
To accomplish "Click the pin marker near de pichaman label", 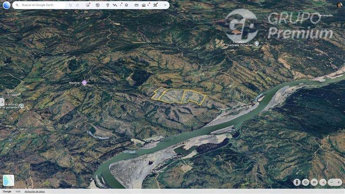I will 22,106.
